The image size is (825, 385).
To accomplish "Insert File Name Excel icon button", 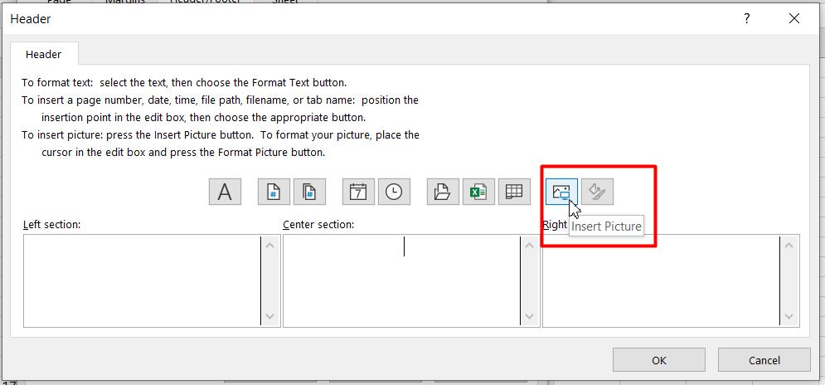I will pos(478,192).
